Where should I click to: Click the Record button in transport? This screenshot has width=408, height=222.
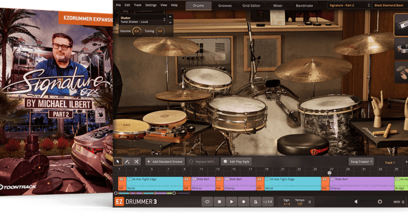(243, 202)
